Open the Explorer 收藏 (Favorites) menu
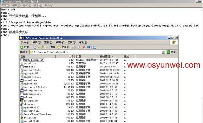The height and width of the screenshot is (123, 203). coord(60,42)
